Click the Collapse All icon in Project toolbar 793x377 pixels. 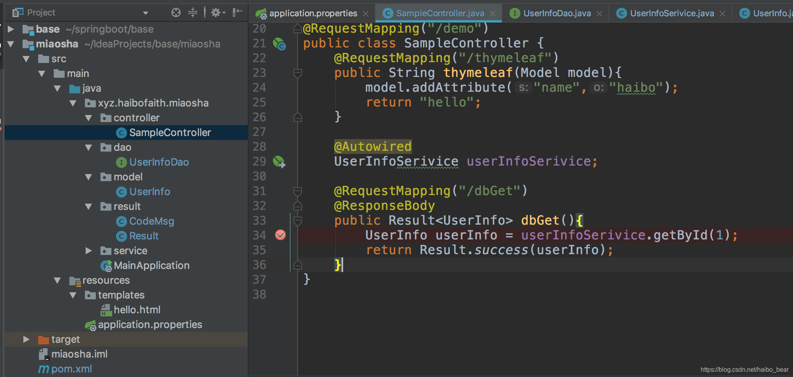tap(193, 13)
